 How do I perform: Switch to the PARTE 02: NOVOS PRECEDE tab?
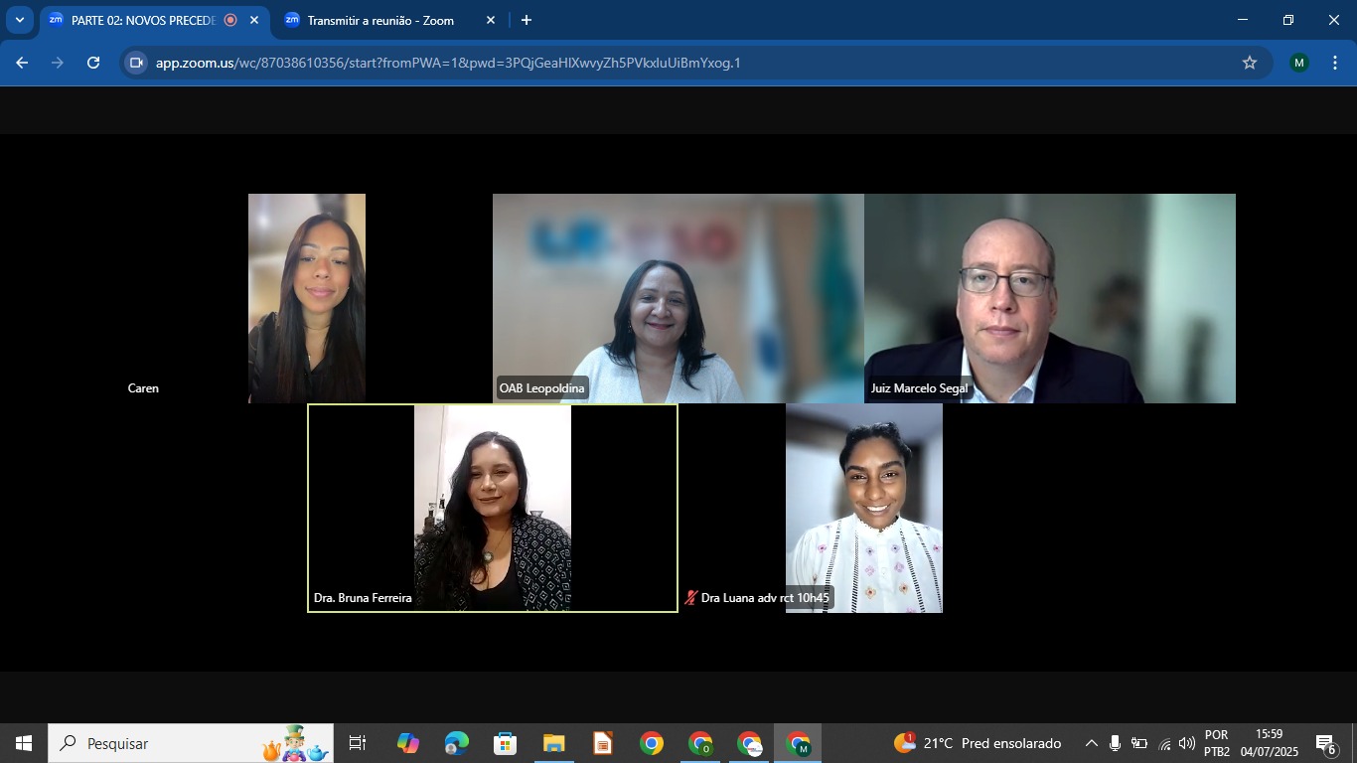(143, 20)
